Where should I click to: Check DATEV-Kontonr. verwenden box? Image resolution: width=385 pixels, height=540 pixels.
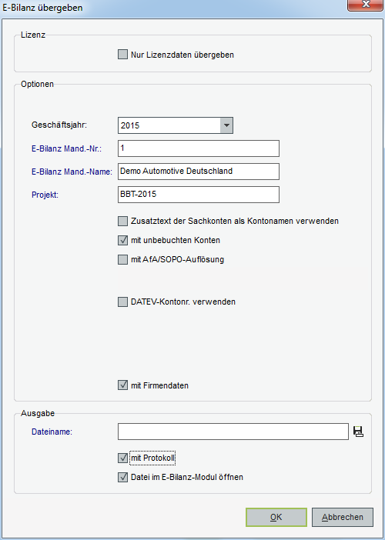click(122, 302)
